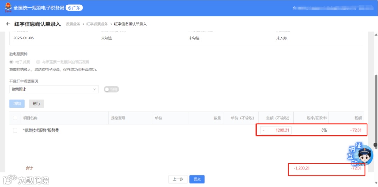The width and height of the screenshot is (378, 187).
Task: Click the 发票业务 breadcrumb
Action: tap(73, 24)
